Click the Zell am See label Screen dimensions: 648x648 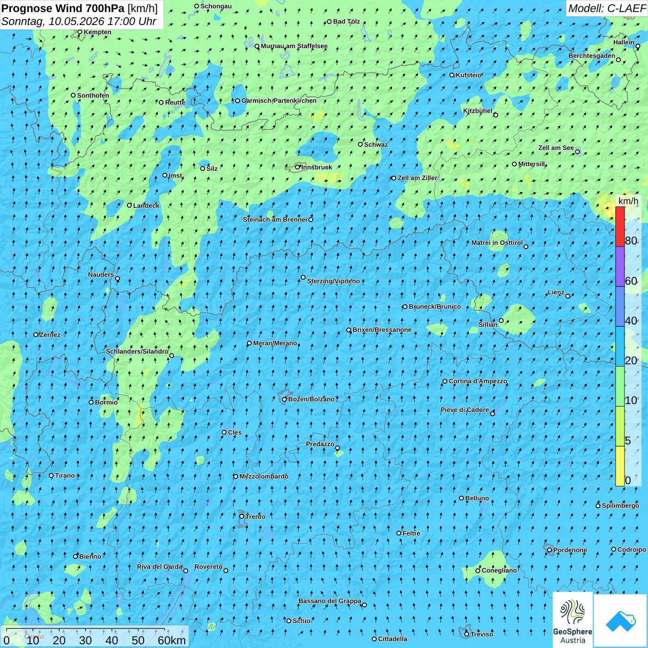[556, 148]
